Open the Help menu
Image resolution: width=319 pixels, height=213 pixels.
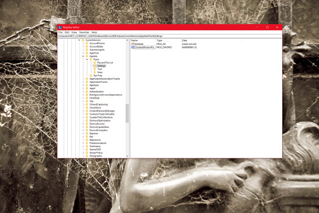pos(94,32)
